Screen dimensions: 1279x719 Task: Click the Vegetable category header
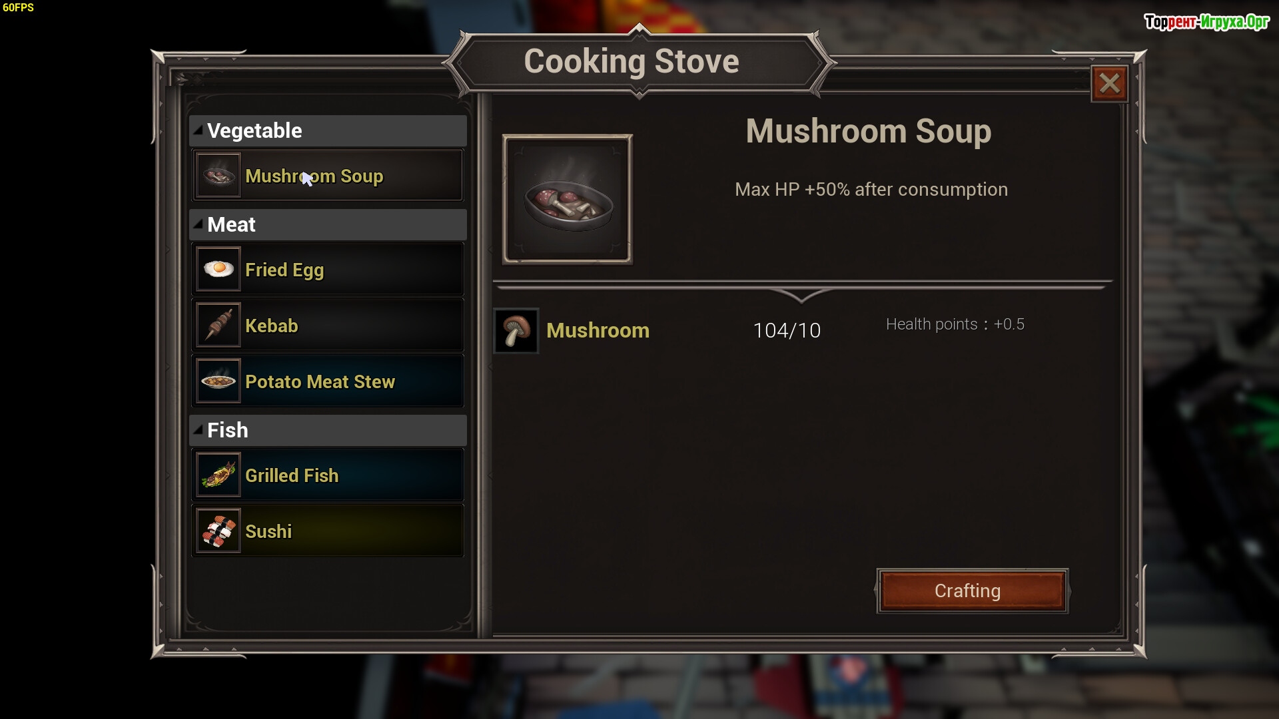328,130
